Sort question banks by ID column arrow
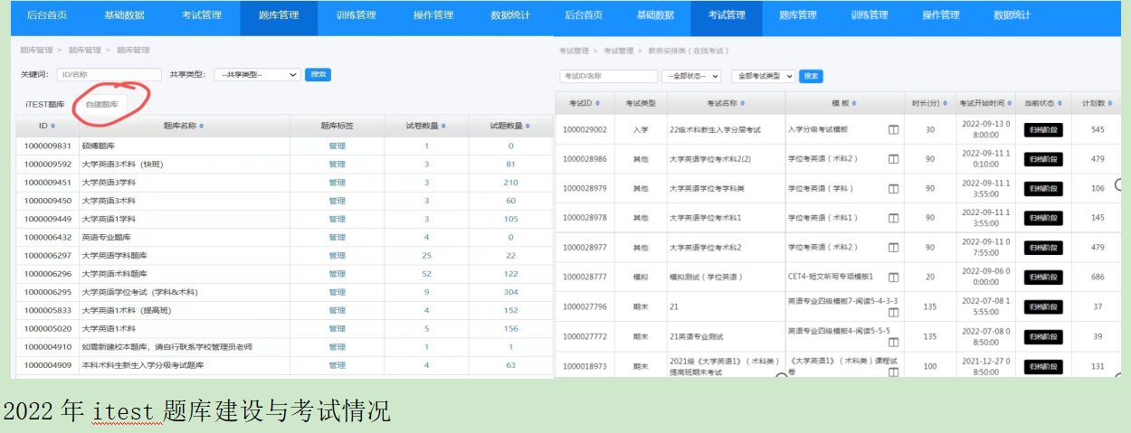This screenshot has width=1131, height=433. click(x=53, y=126)
